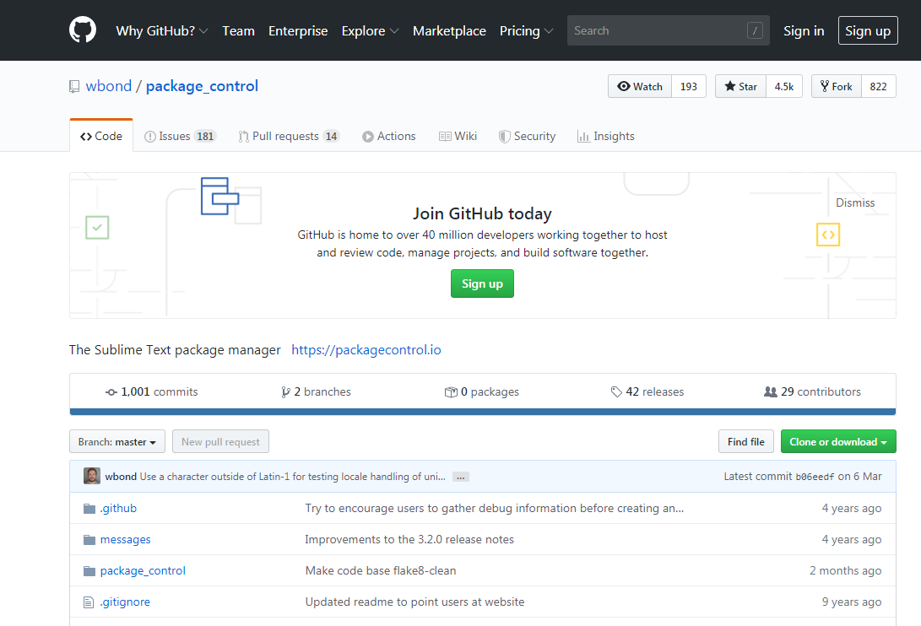Click the New pull request button
The height and width of the screenshot is (626, 921).
coord(220,441)
